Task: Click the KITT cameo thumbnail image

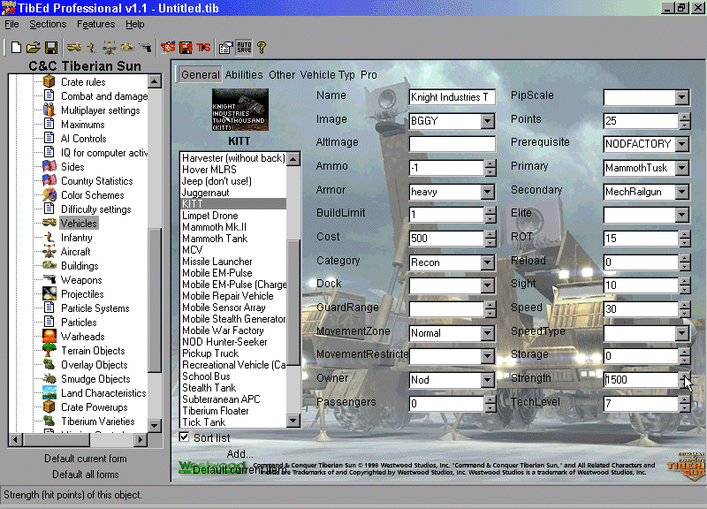Action: pos(239,110)
